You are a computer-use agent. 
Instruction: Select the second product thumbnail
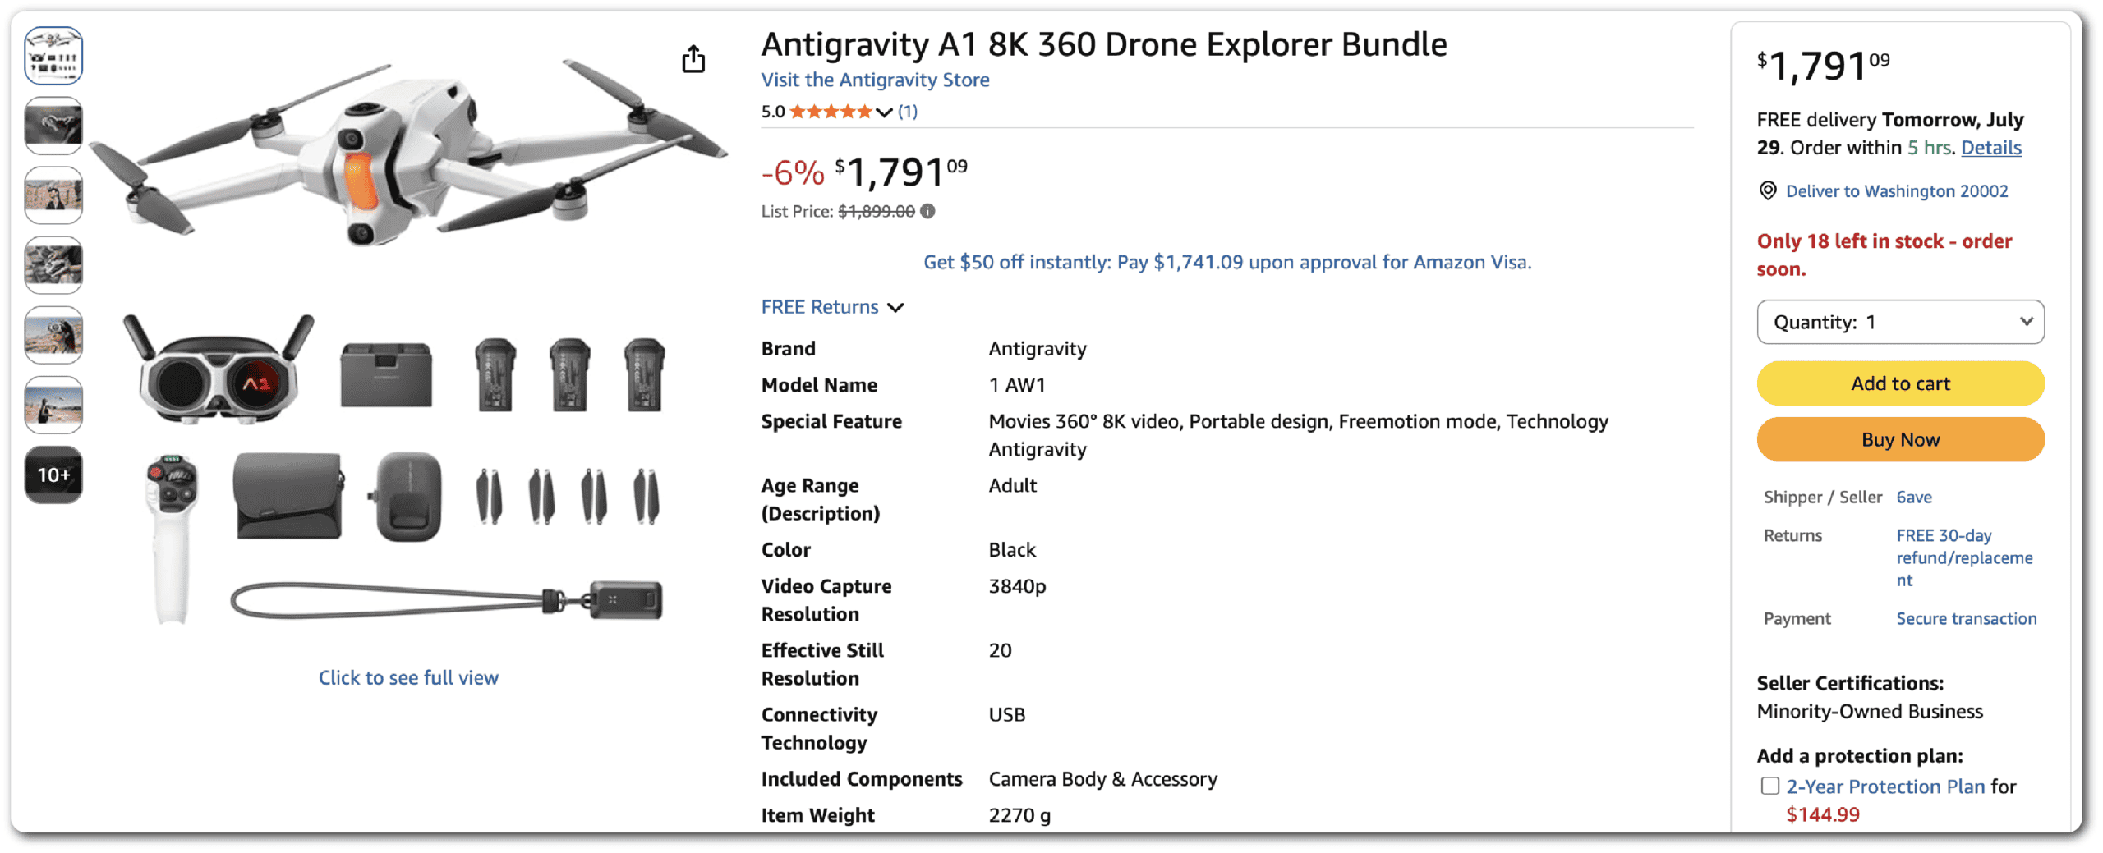[53, 126]
